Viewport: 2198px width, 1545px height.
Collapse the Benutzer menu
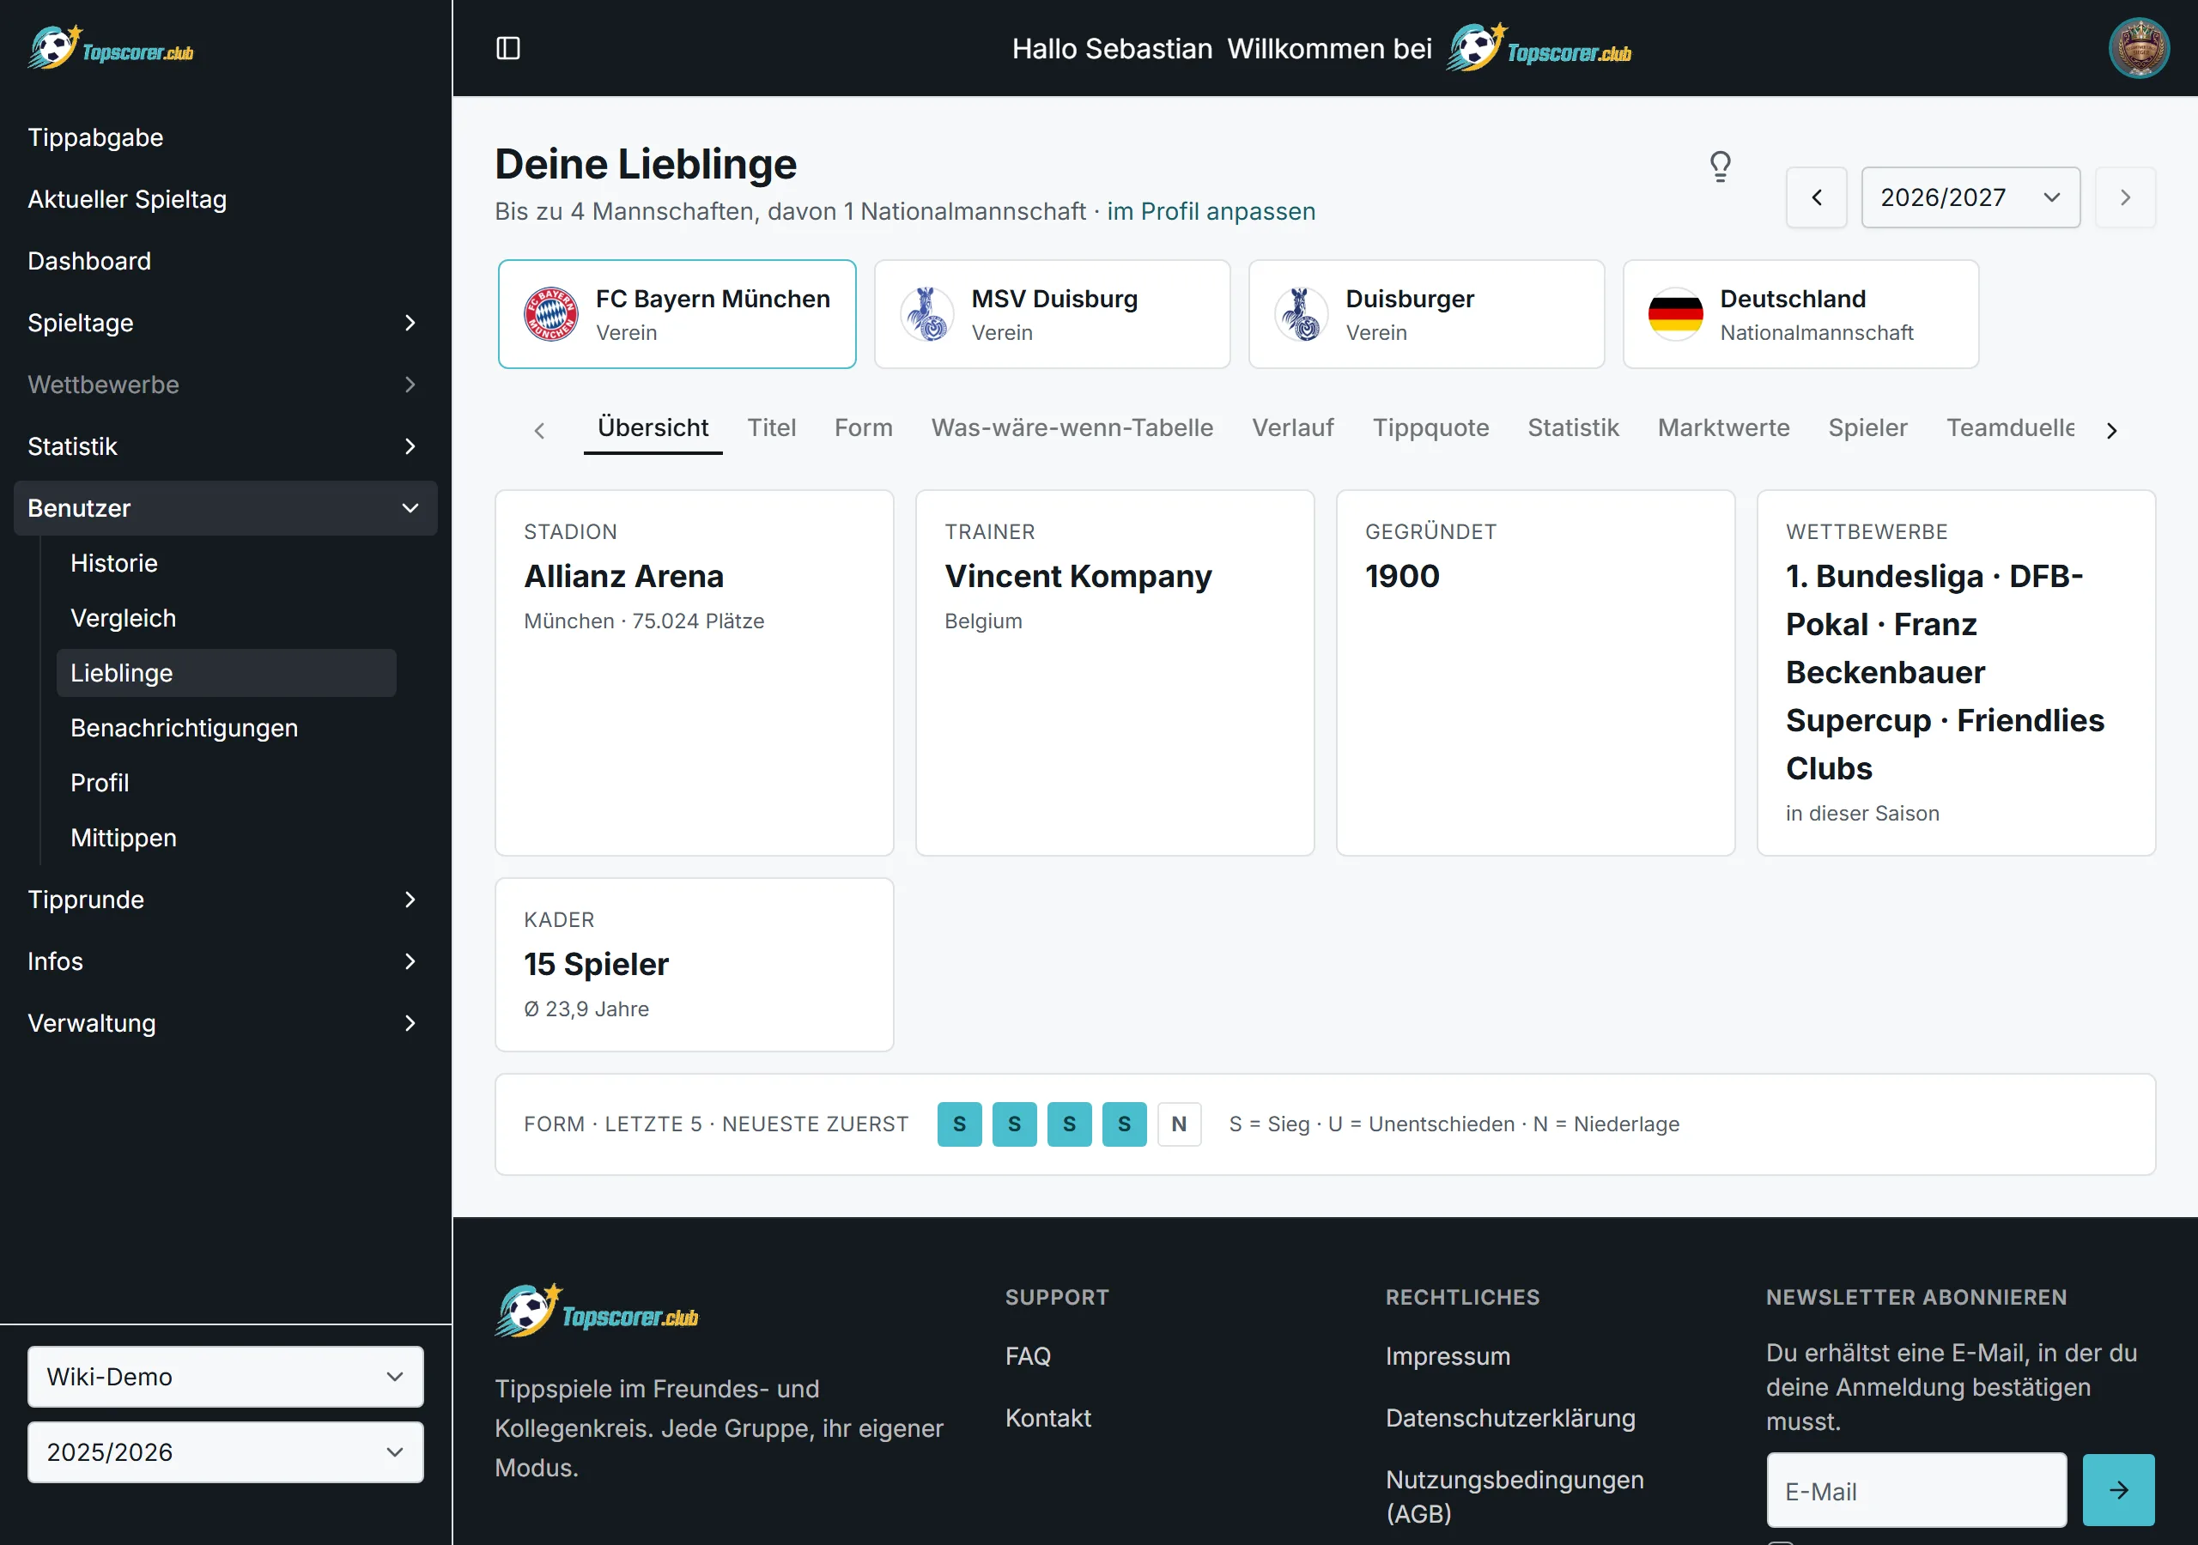tap(225, 508)
